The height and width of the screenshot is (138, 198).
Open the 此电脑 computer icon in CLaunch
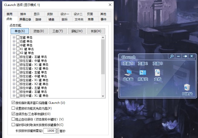click(128, 73)
